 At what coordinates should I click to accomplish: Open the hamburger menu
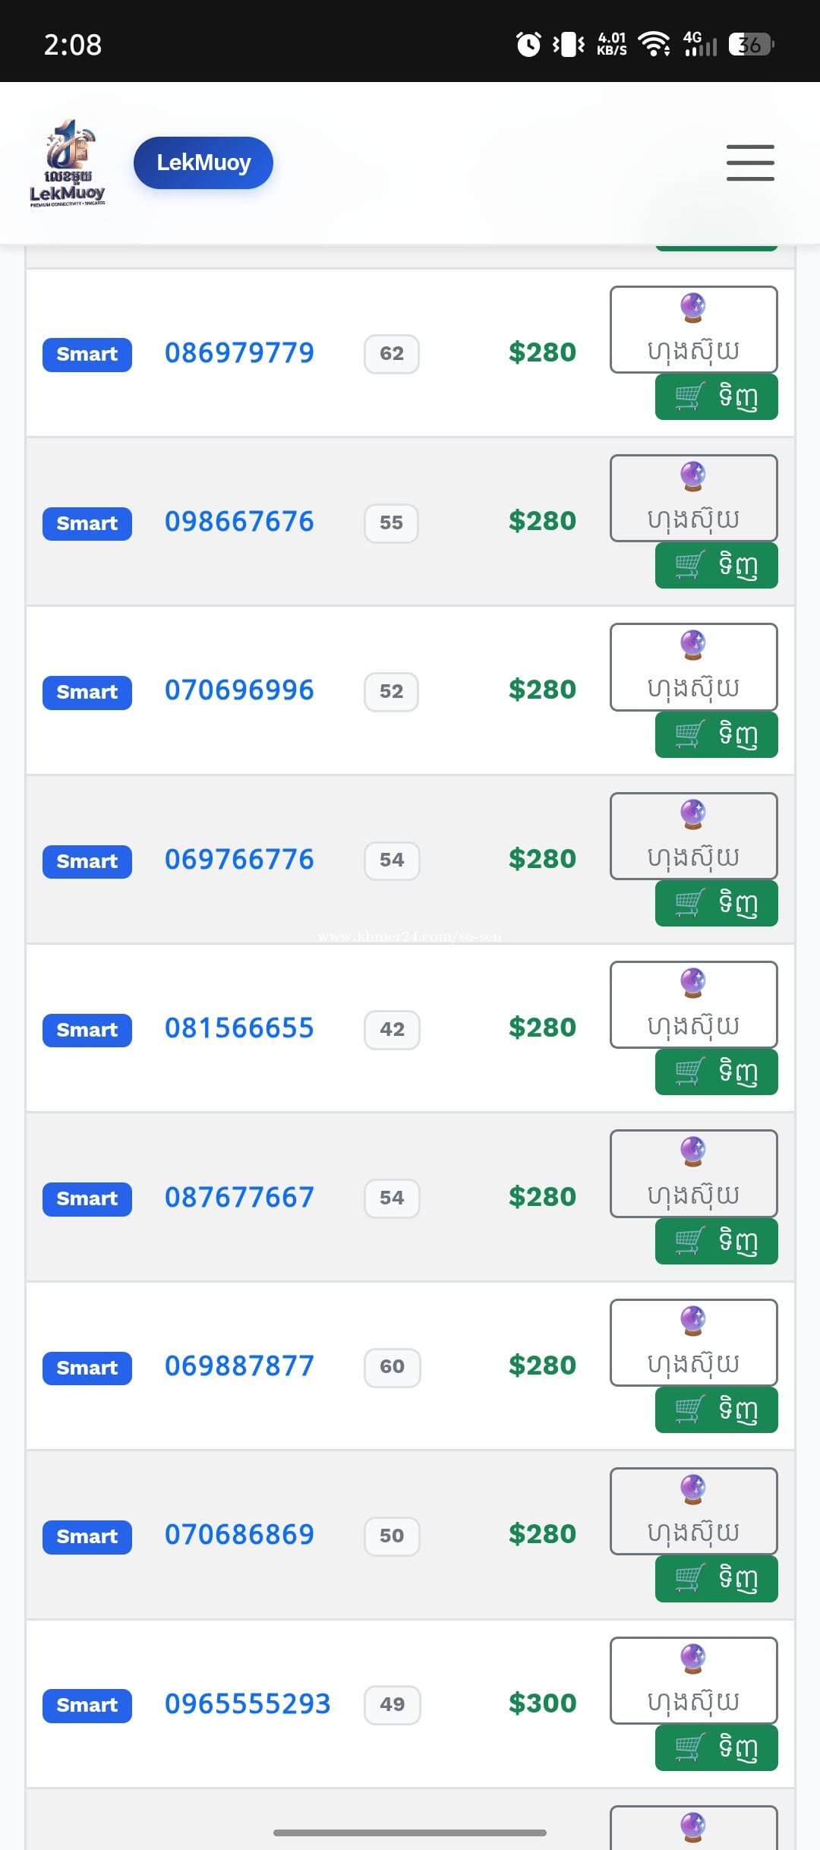coord(750,163)
